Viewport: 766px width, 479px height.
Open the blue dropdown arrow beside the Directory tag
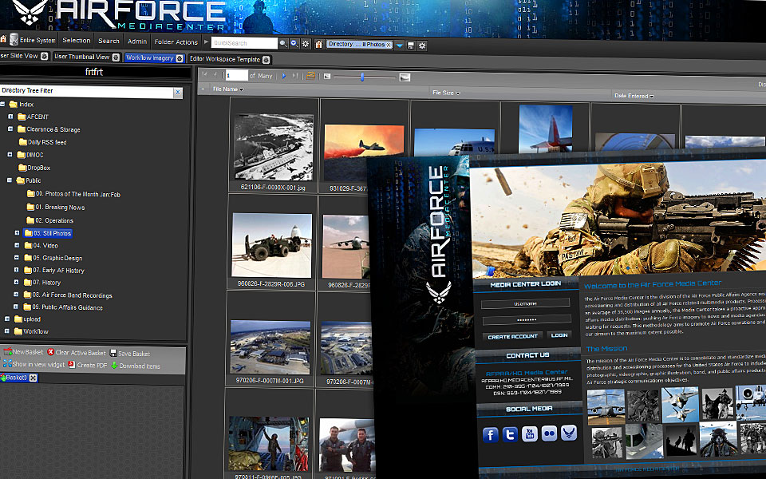point(399,46)
